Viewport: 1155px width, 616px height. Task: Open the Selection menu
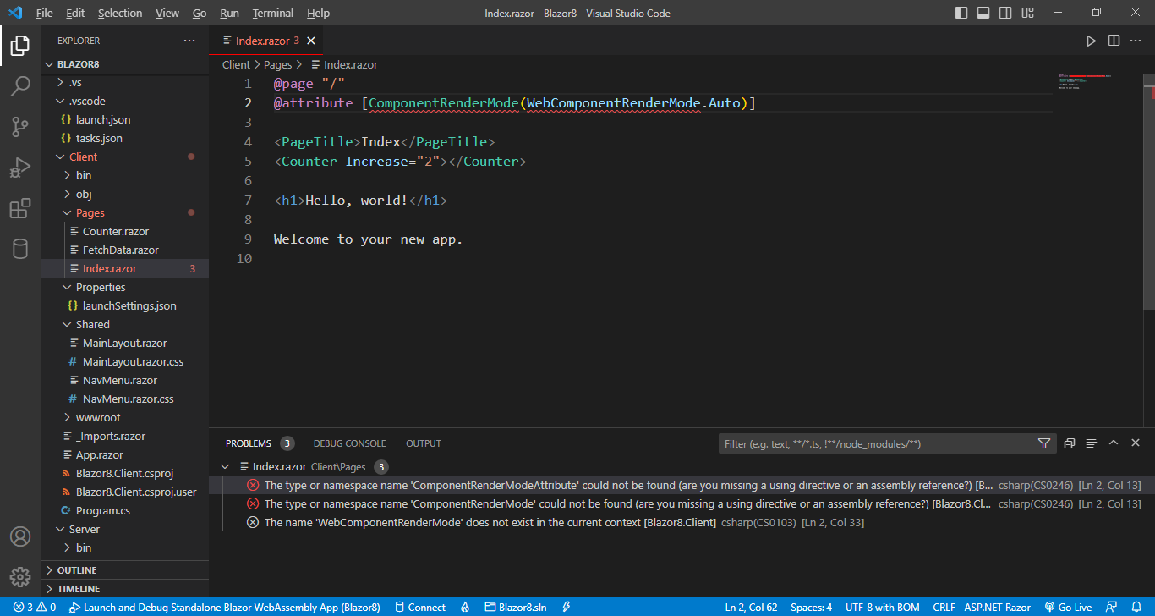click(120, 13)
